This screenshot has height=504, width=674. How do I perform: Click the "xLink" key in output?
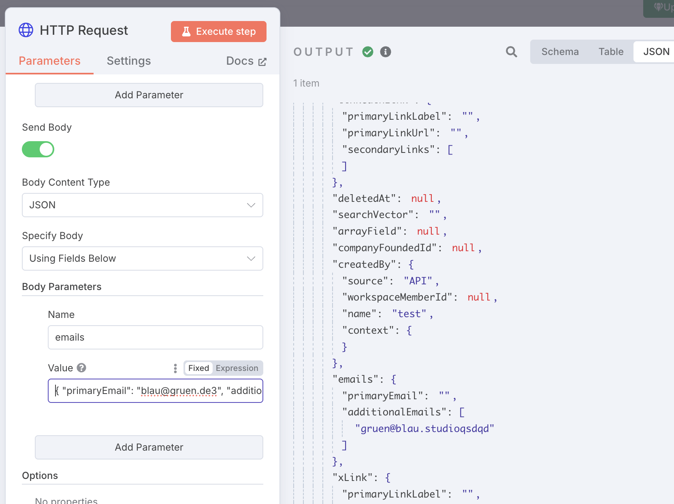[x=353, y=478]
